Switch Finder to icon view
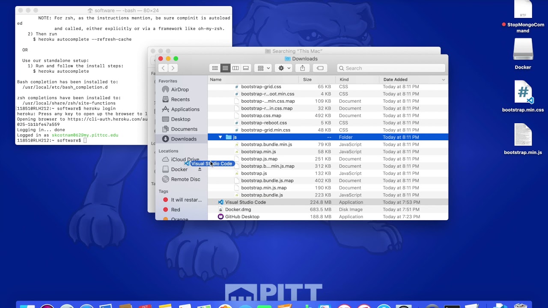The width and height of the screenshot is (548, 308). [215, 68]
